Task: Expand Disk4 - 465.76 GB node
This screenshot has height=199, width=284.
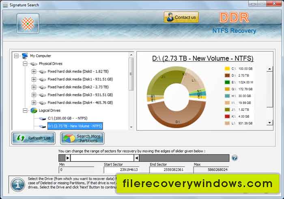Action: [x=34, y=103]
